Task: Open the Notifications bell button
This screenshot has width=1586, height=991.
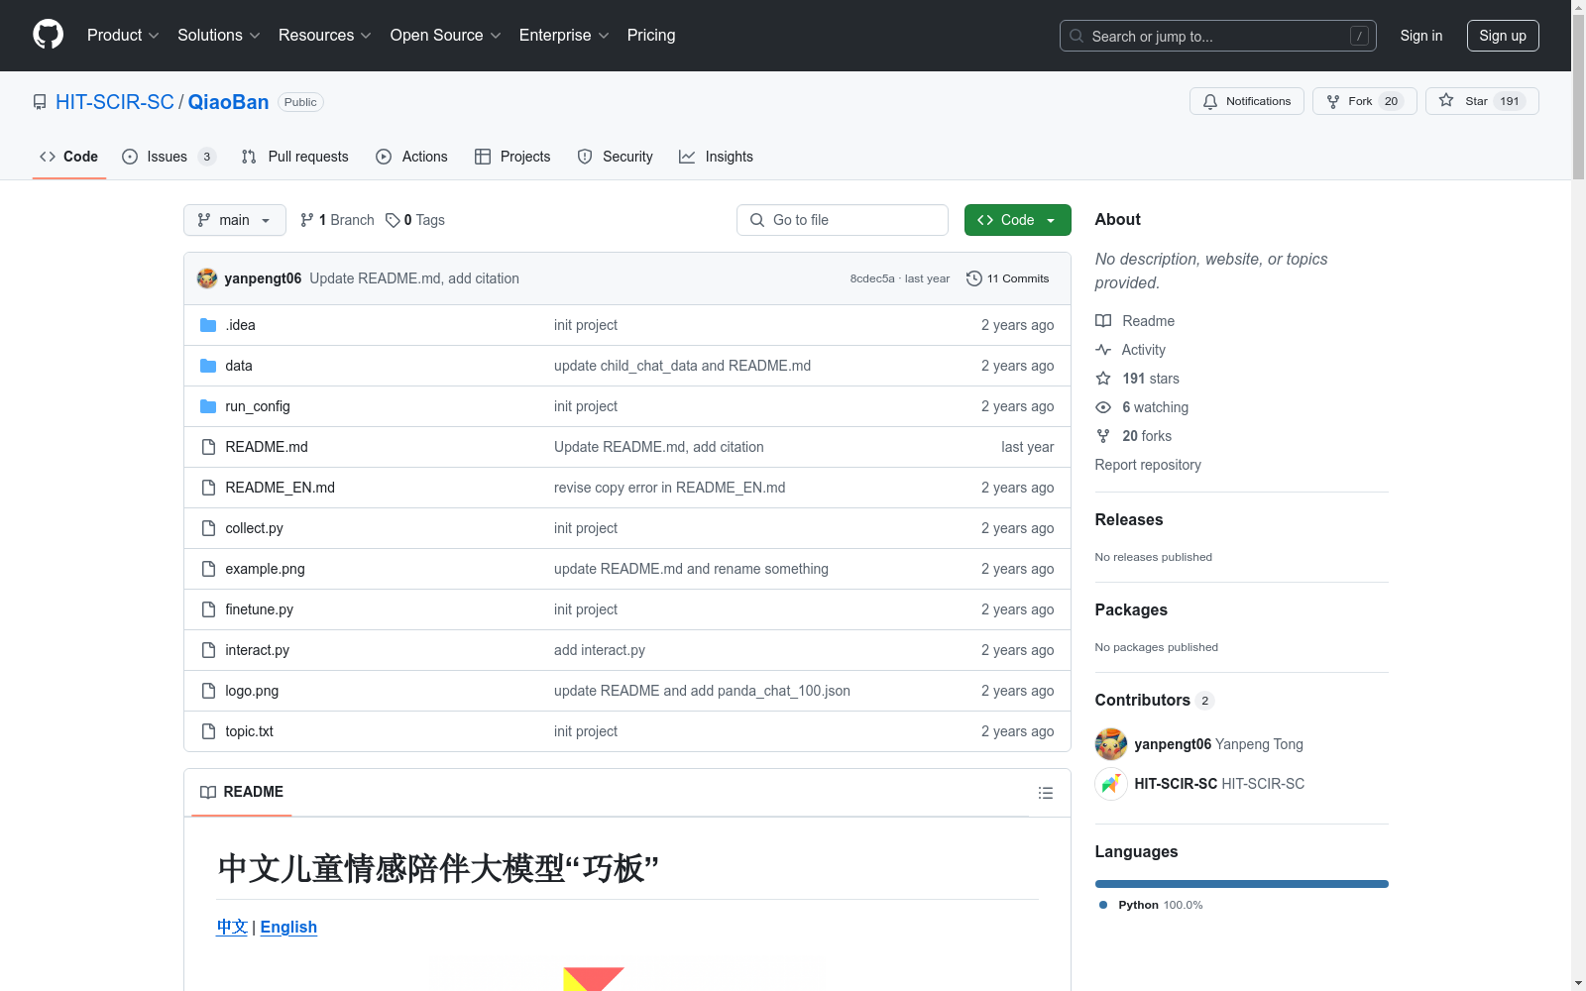Action: coord(1246,101)
